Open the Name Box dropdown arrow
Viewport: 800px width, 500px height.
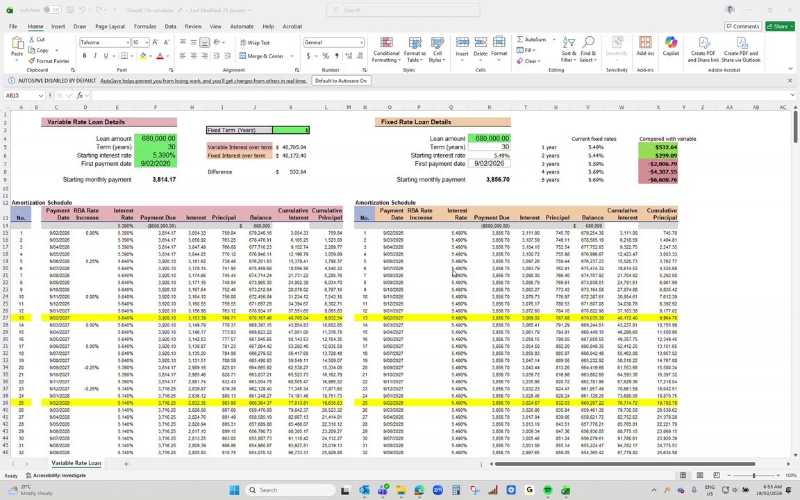pyautogui.click(x=40, y=95)
